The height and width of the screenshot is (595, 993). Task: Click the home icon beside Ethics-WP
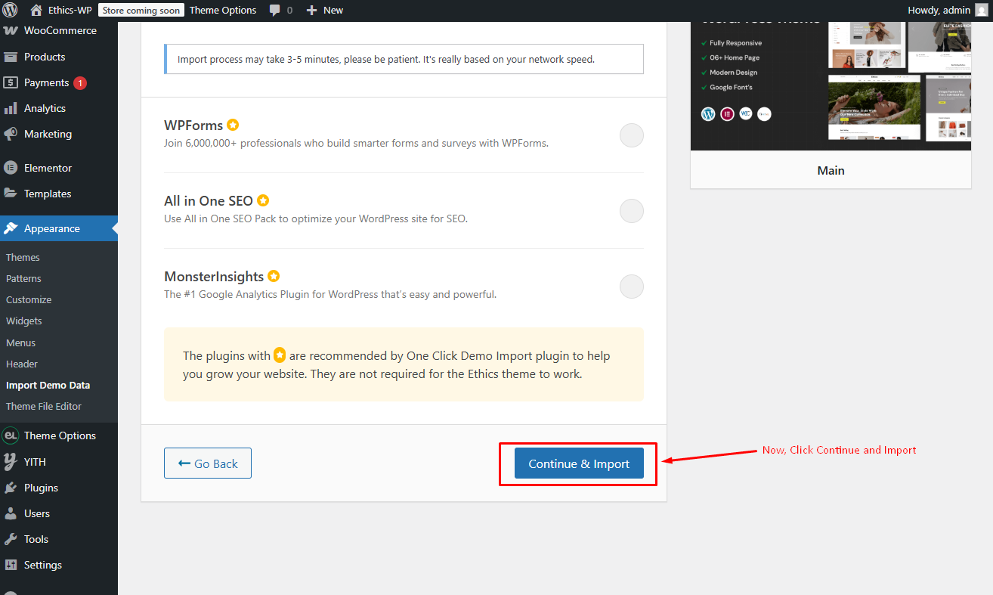point(36,10)
